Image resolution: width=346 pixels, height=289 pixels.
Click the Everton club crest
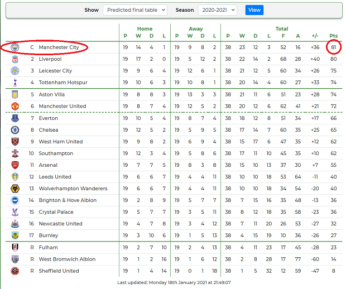[15, 118]
